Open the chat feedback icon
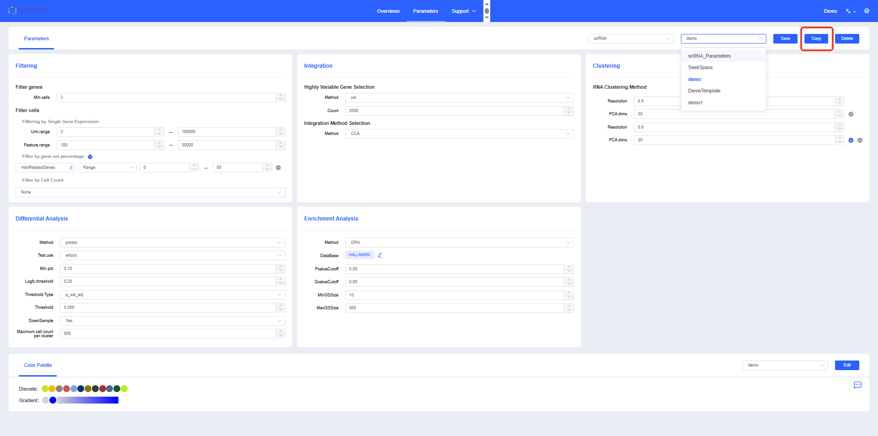The image size is (878, 436). click(x=857, y=385)
